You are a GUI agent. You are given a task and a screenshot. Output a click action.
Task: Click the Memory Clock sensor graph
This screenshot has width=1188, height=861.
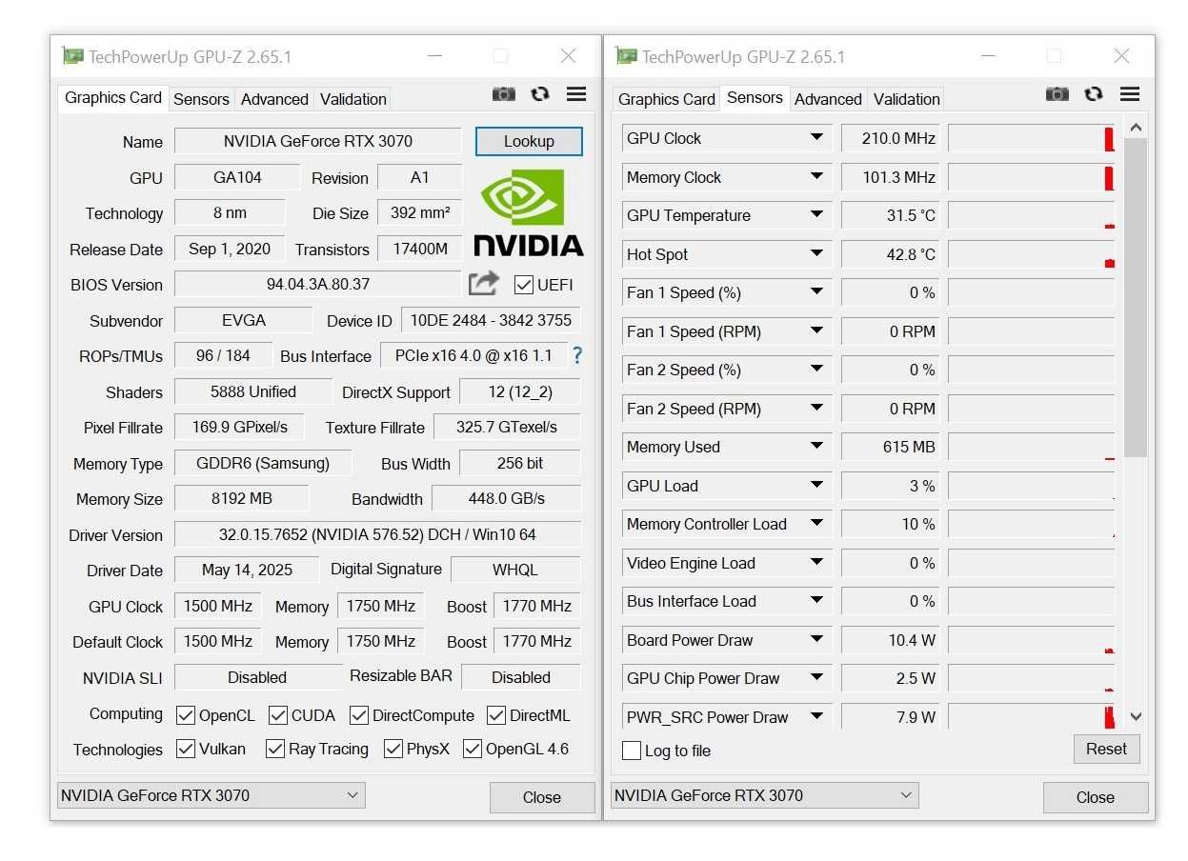(1031, 177)
